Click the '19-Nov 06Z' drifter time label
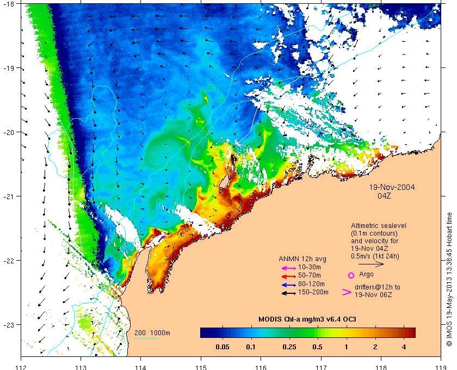Image resolution: width=457 pixels, height=370 pixels. pos(373,295)
